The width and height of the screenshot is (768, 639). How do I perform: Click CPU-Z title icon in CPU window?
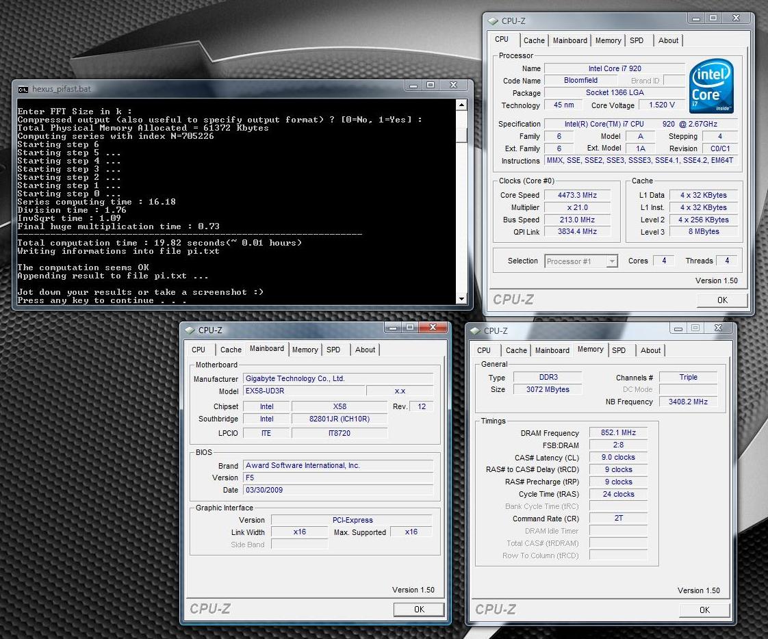point(494,21)
